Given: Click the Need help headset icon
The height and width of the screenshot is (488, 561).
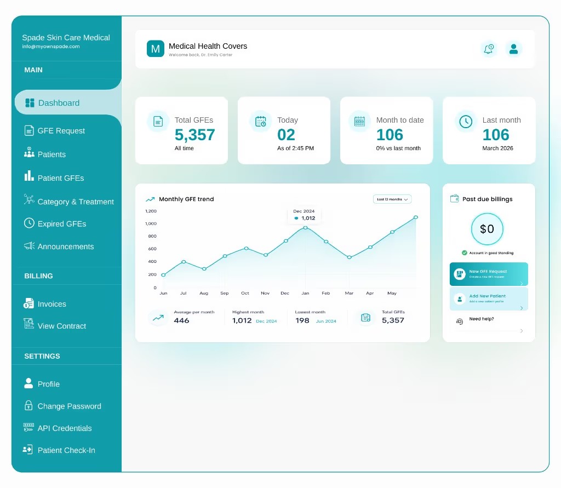Looking at the screenshot, I should click(x=460, y=321).
